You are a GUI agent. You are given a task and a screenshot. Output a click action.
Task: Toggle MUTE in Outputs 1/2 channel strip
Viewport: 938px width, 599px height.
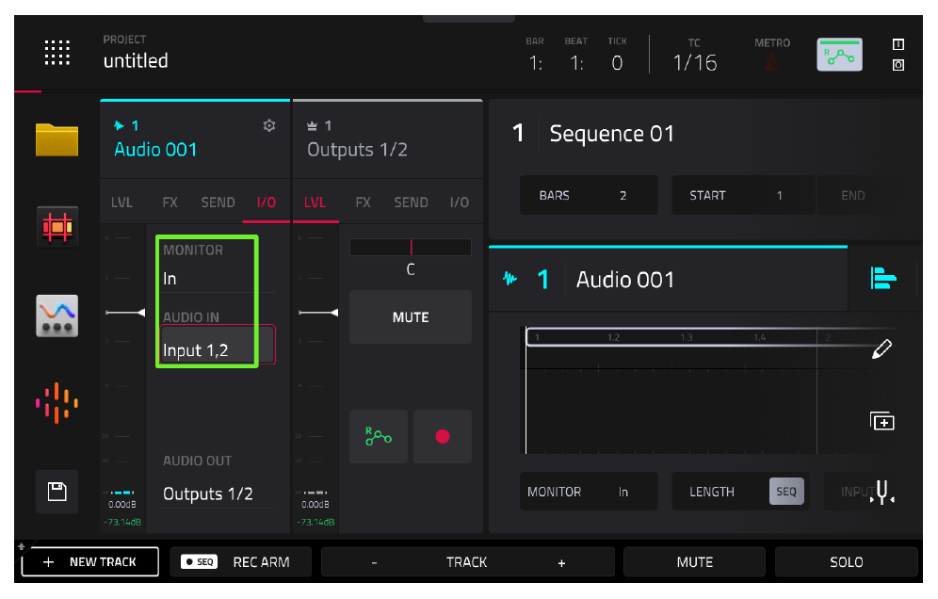411,317
